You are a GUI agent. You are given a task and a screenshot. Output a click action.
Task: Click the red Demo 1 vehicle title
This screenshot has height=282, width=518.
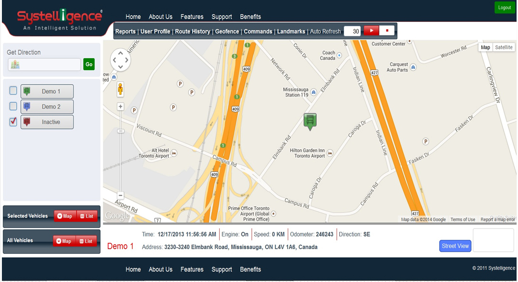tap(120, 246)
